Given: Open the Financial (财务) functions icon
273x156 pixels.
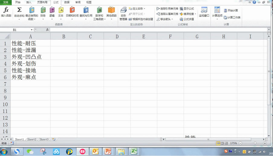Looking at the screenshot, I should [x=43, y=10].
